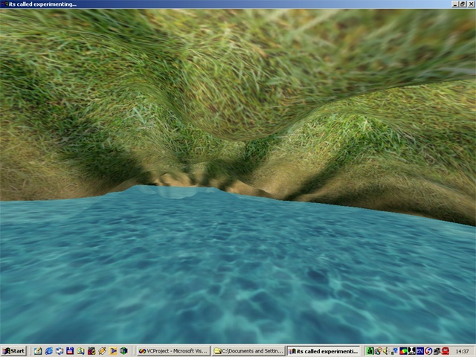476x357 pixels.
Task: Click the yellow play arrow quick launch icon
Action: pyautogui.click(x=113, y=350)
